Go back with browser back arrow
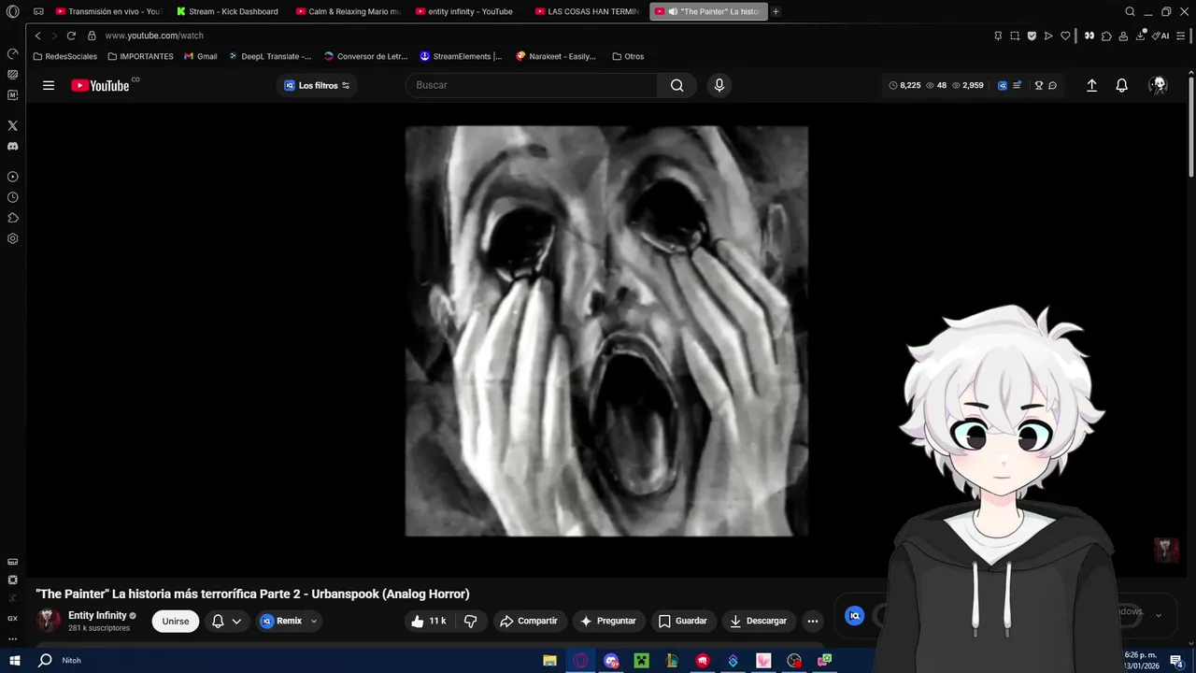This screenshot has height=673, width=1196. pos(37,36)
